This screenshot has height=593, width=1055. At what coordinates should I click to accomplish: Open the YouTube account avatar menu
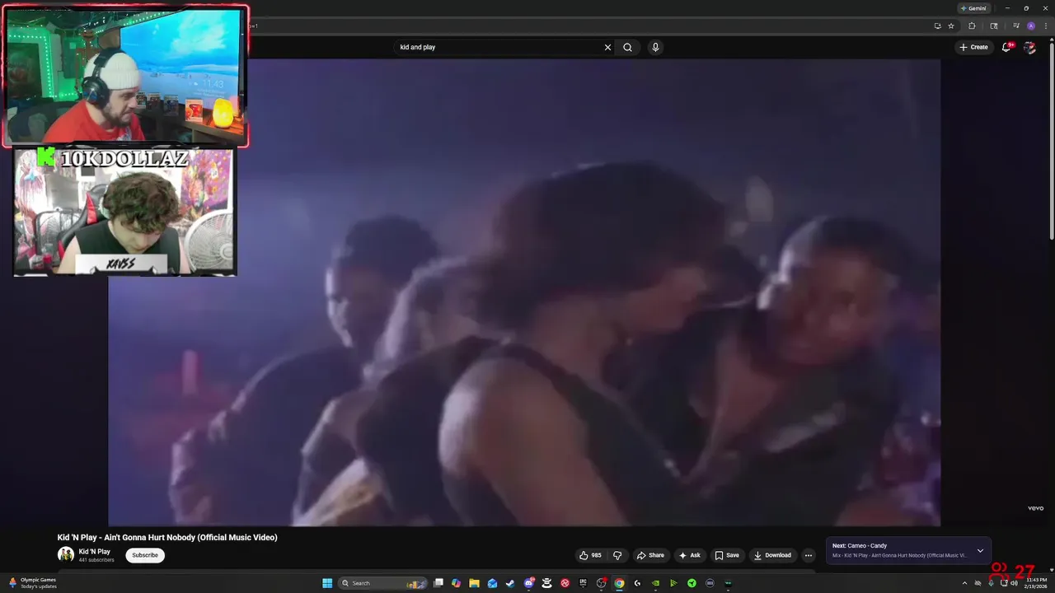(1029, 47)
